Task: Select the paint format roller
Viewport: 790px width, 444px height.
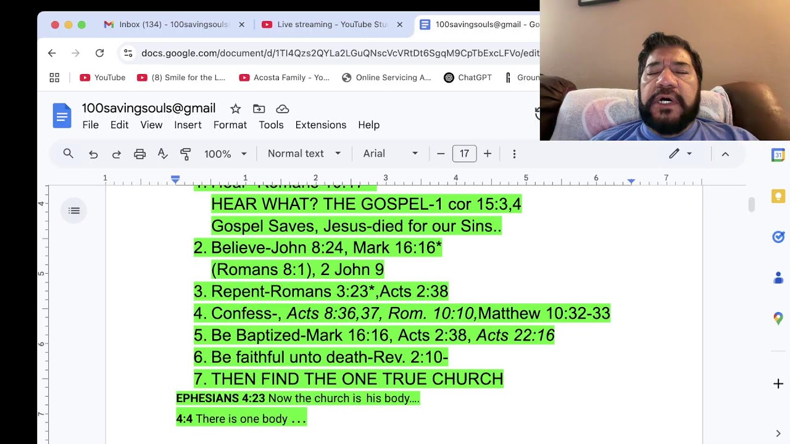Action: coord(185,154)
